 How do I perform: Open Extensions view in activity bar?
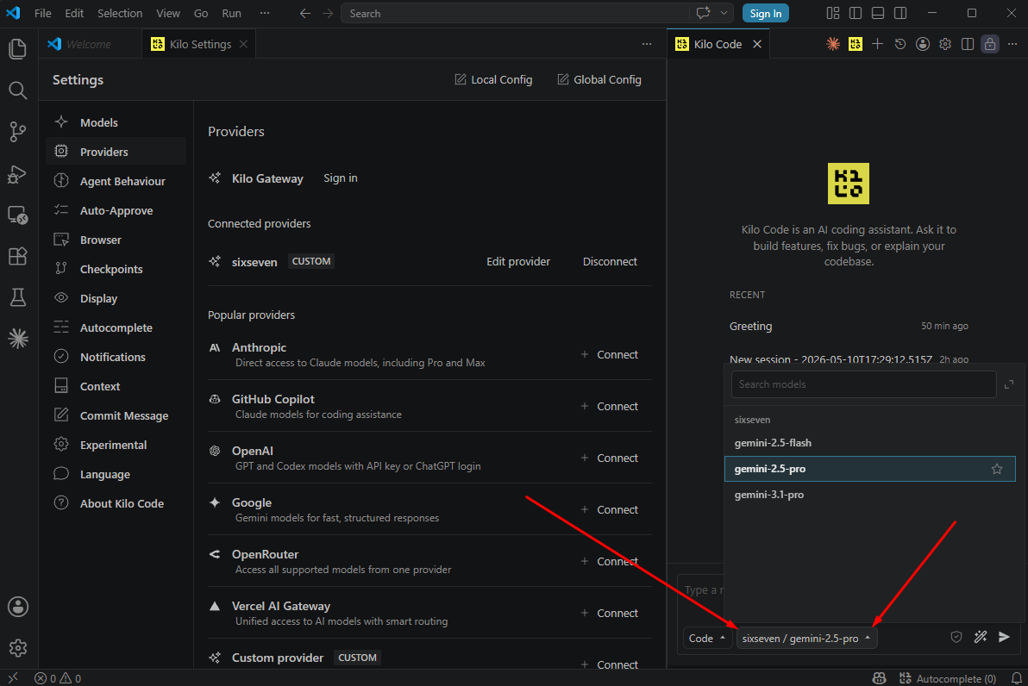[18, 256]
